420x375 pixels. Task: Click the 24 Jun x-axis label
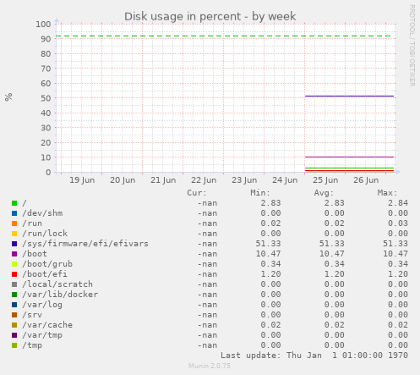tap(285, 180)
